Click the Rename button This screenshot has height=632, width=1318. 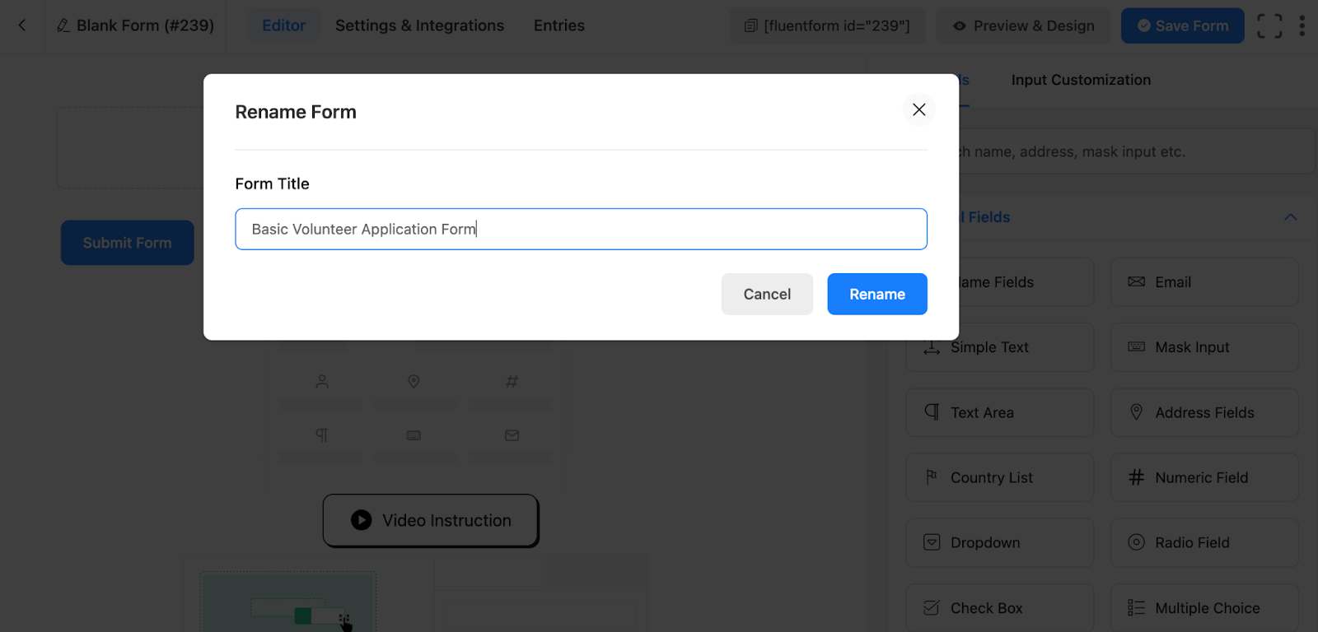point(877,294)
